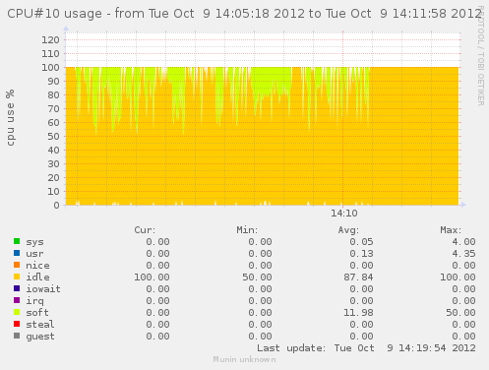Click the cpu use % axis label
Image resolution: width=489 pixels, height=370 pixels.
[x=11, y=117]
